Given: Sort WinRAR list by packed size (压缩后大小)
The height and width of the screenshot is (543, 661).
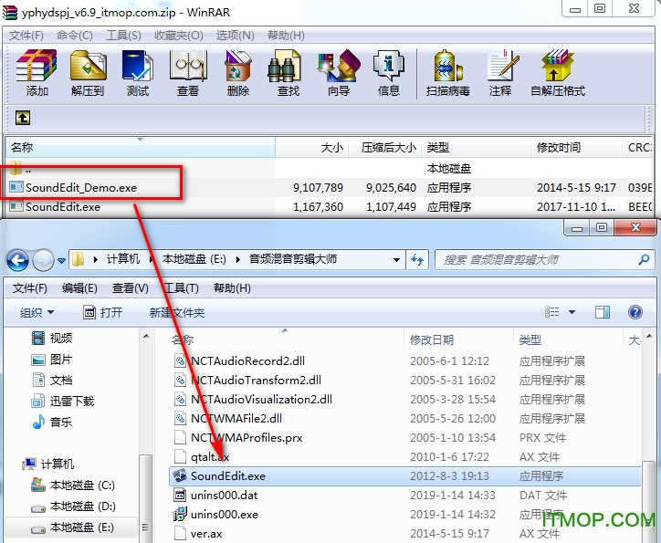Looking at the screenshot, I should tap(384, 148).
